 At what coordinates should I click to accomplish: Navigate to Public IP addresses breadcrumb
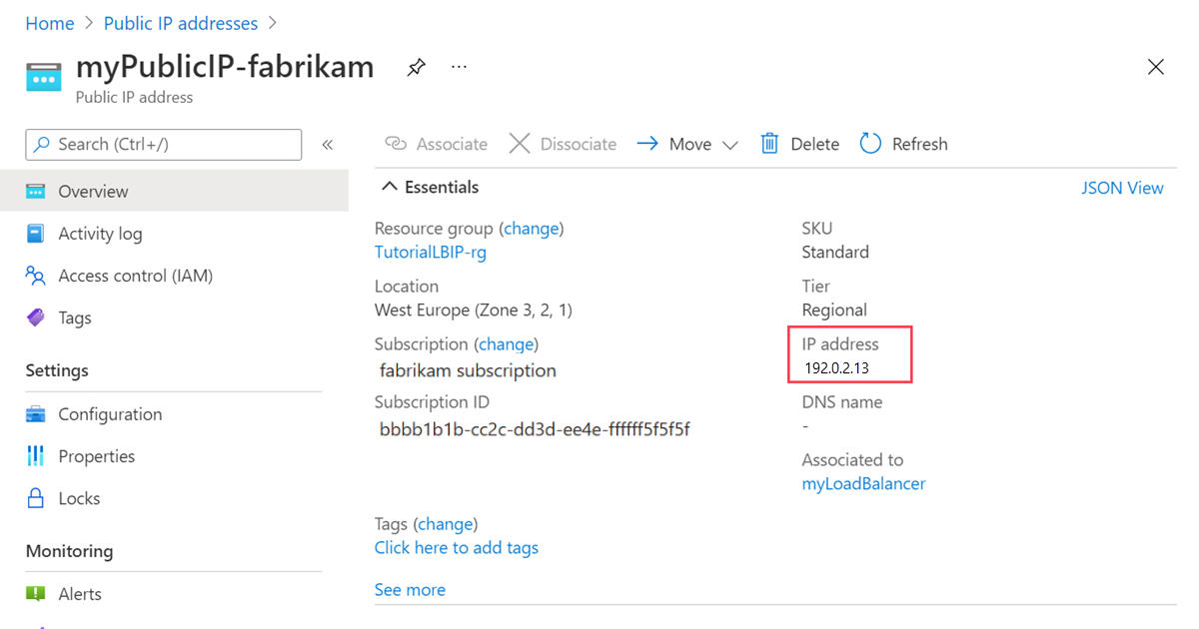pos(181,22)
